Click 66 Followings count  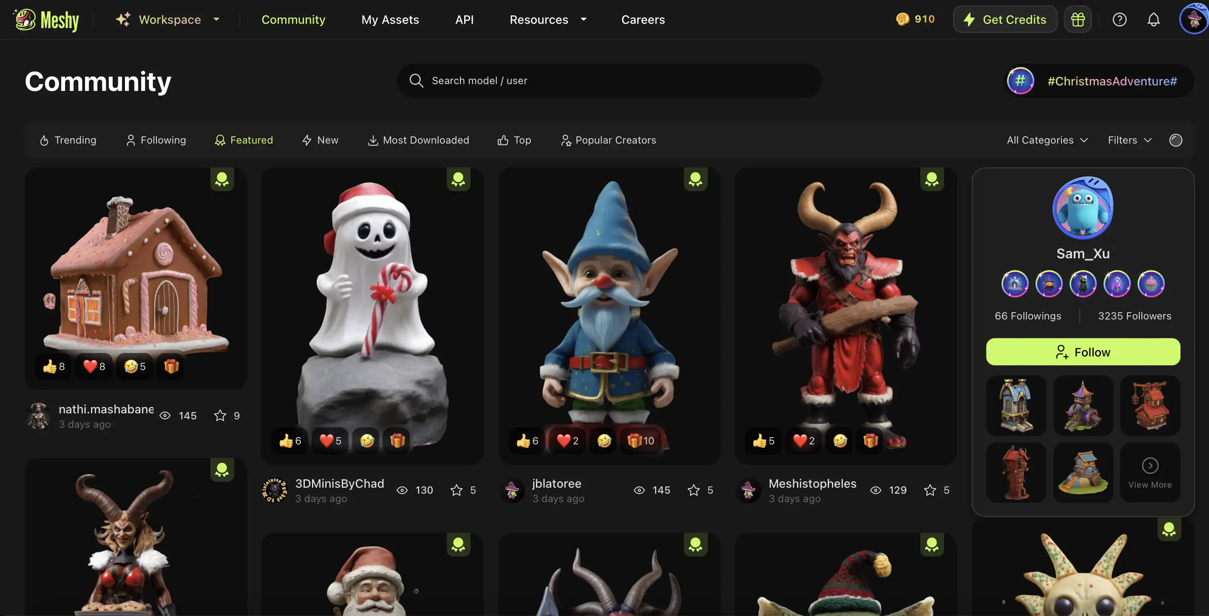[1028, 316]
